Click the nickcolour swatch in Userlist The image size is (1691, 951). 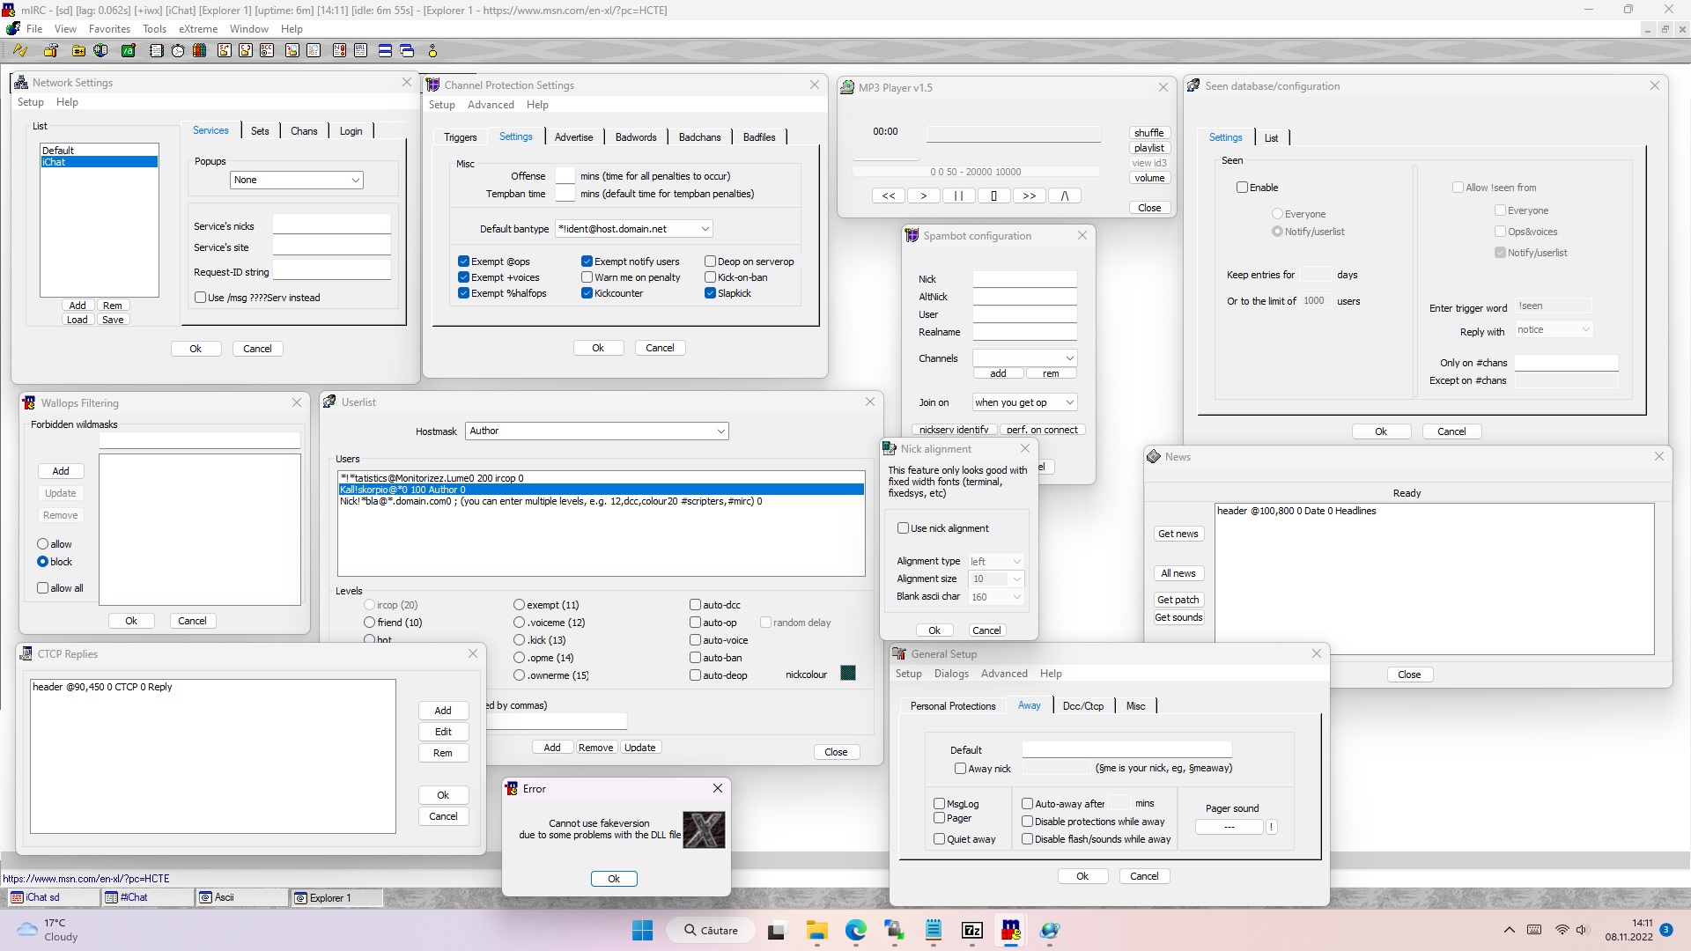pyautogui.click(x=848, y=674)
